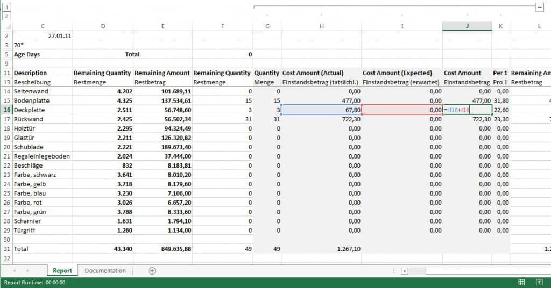
Task: Select Cost Amount (Expected) header cell
Action: [x=401, y=73]
